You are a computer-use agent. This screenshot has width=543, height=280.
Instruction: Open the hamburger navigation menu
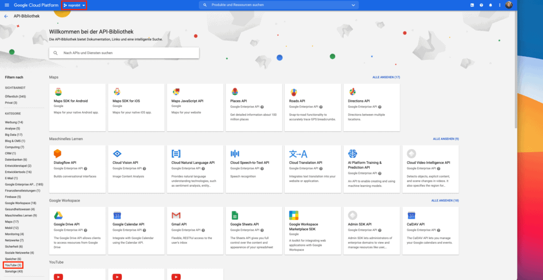coord(6,5)
